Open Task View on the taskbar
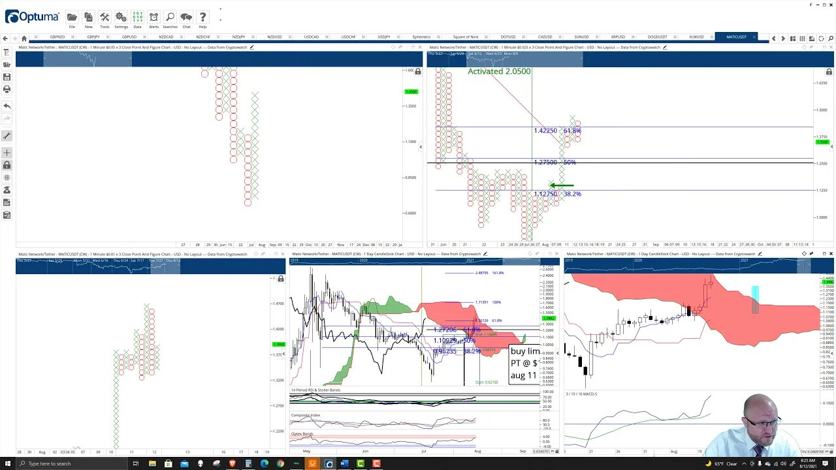The height and width of the screenshot is (470, 836). (136, 463)
